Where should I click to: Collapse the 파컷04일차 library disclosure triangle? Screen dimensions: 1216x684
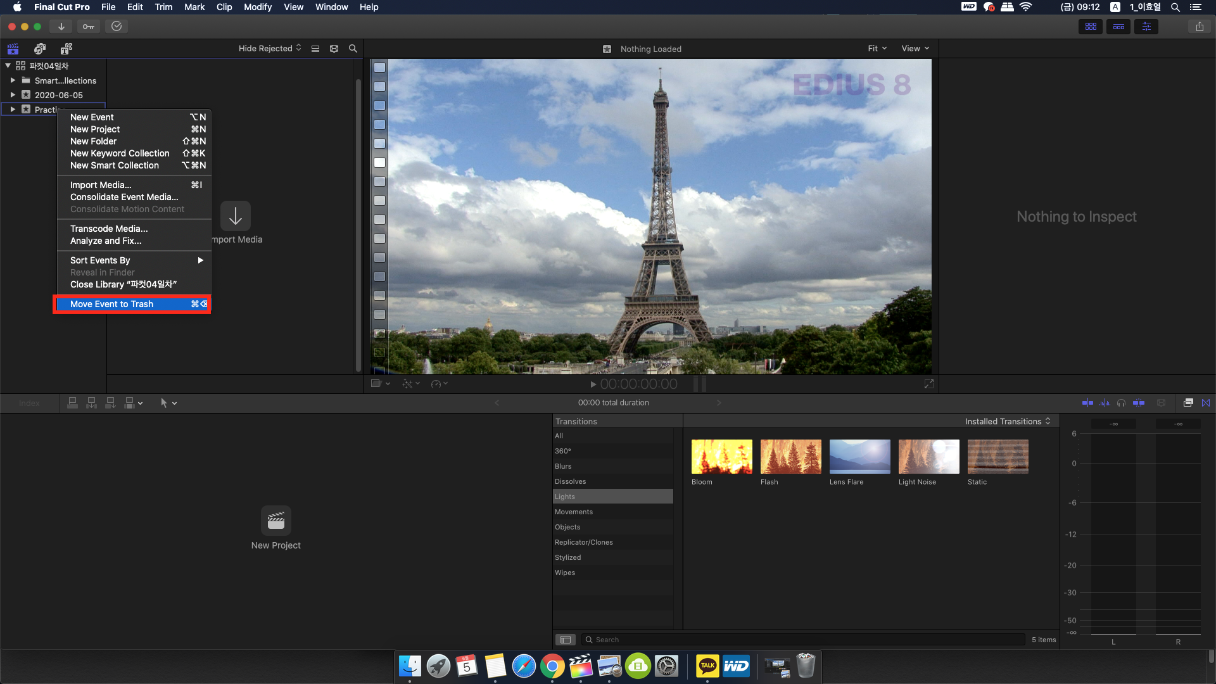[x=8, y=66]
